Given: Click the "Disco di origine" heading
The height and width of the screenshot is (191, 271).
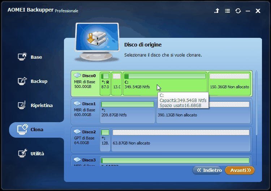Looking at the screenshot, I should (143, 45).
